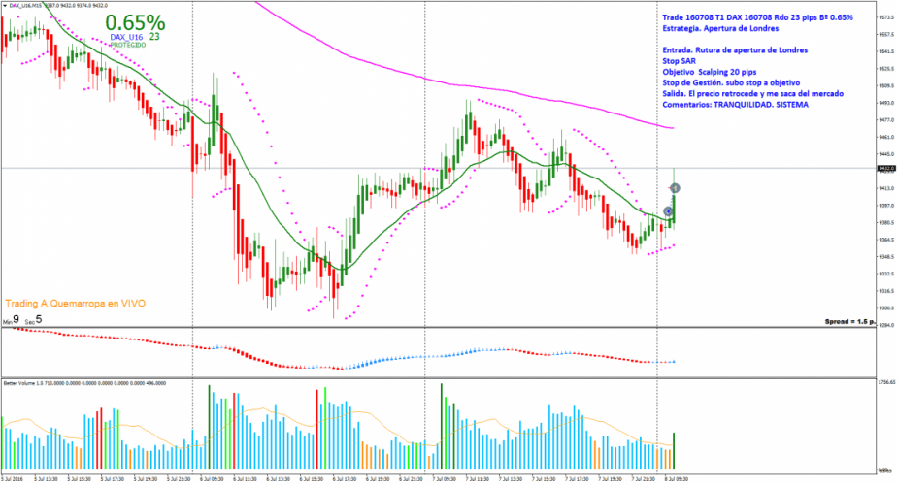897x485 pixels.
Task: Click the small triangle beside DAX_U16,M15 title
Action: coord(5,6)
